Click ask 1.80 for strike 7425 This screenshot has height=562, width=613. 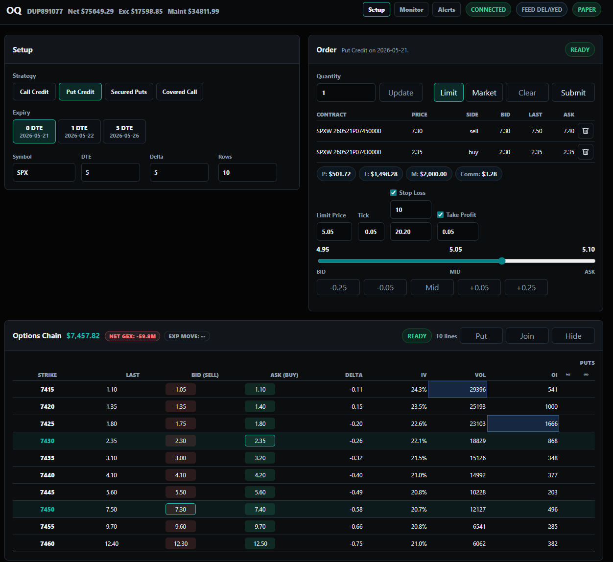coord(260,423)
